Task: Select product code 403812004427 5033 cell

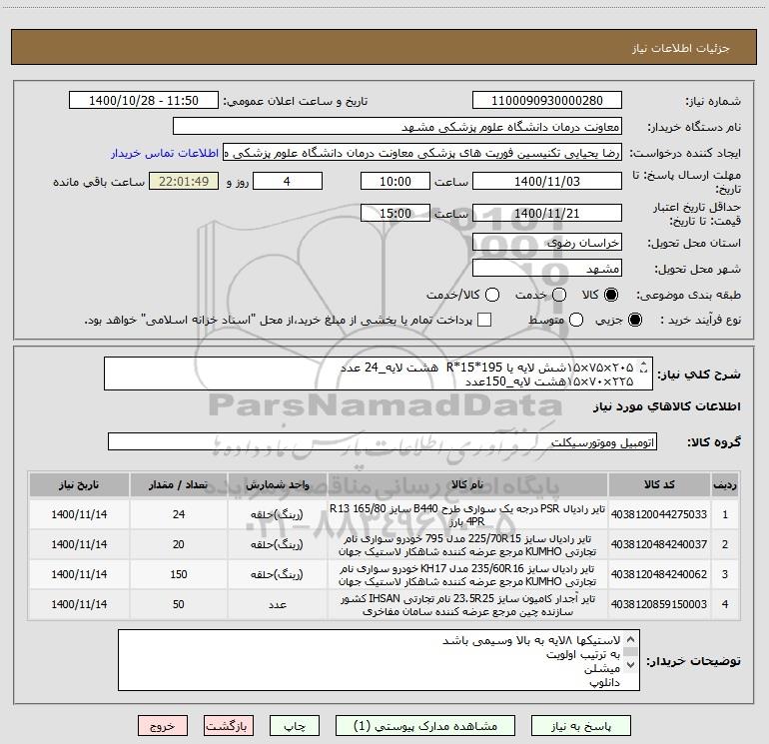Action: (x=659, y=514)
